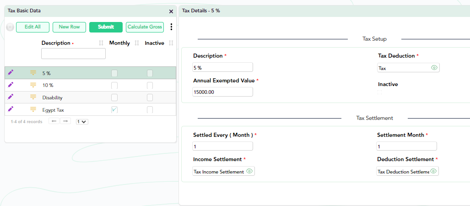The image size is (470, 206).
Task: Click the green Submit button
Action: point(106,27)
